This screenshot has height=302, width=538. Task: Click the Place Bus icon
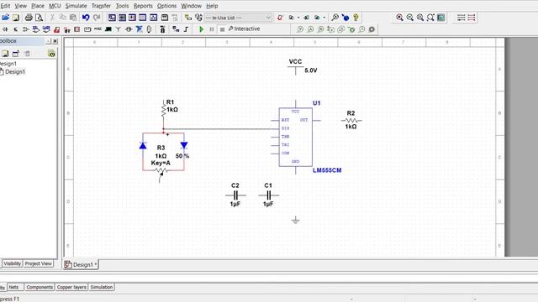point(186,29)
